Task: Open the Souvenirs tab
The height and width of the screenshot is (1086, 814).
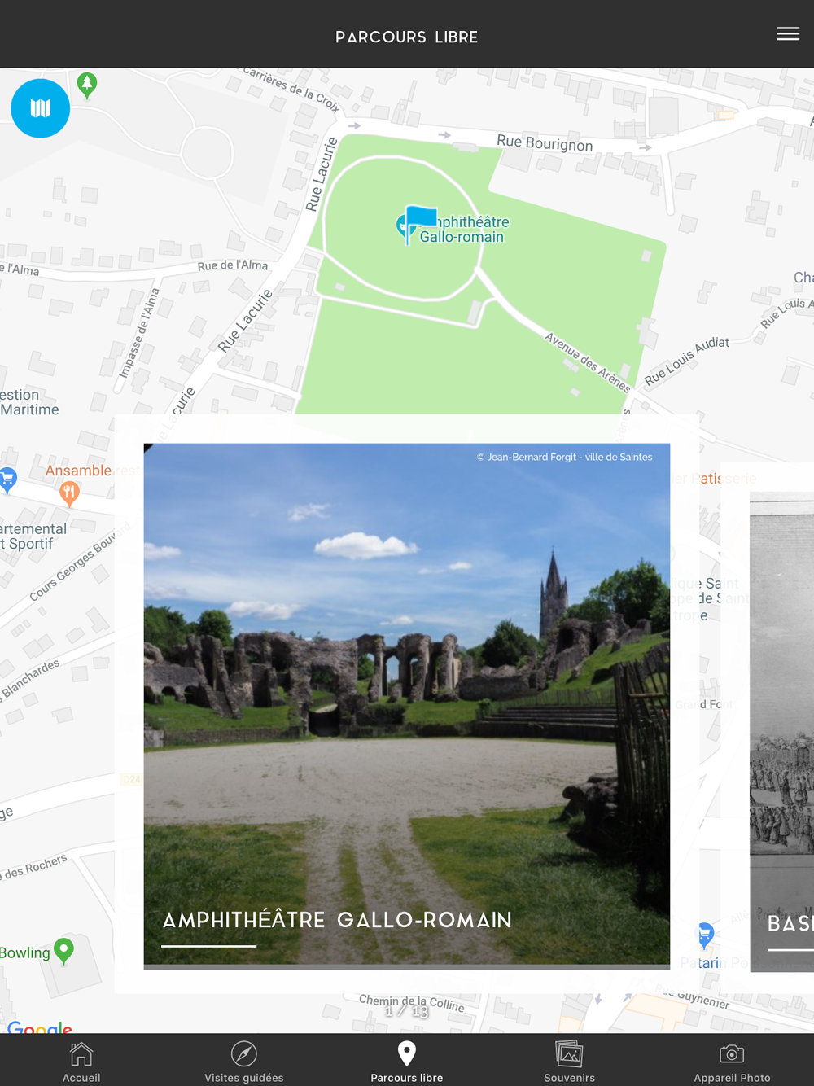Action: pyautogui.click(x=570, y=1062)
